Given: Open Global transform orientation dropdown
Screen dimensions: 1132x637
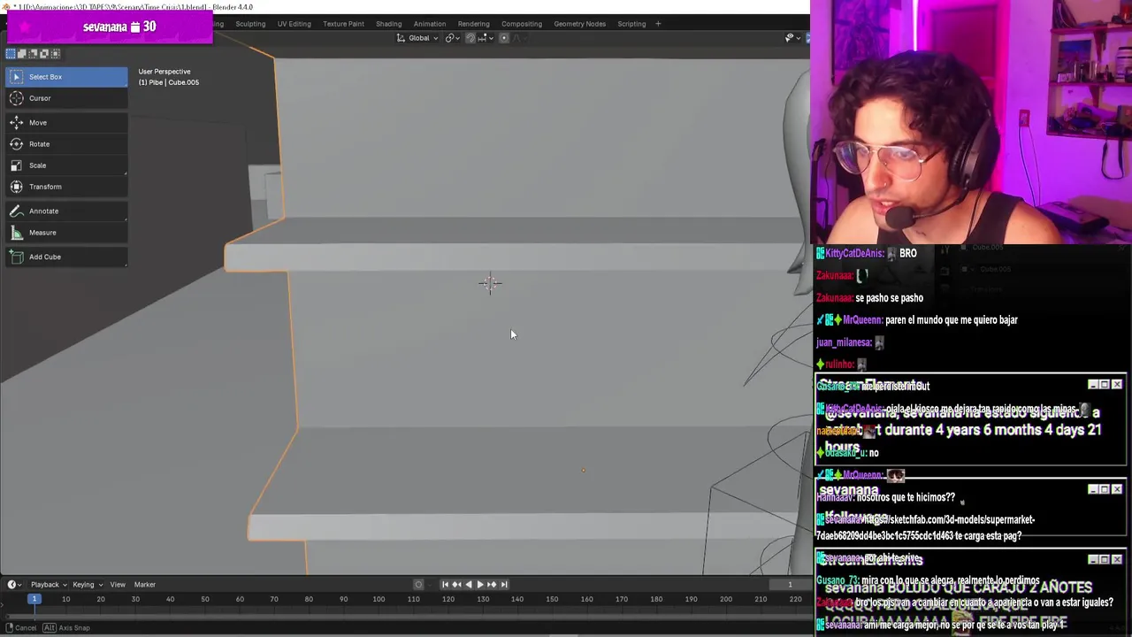Looking at the screenshot, I should (x=417, y=38).
